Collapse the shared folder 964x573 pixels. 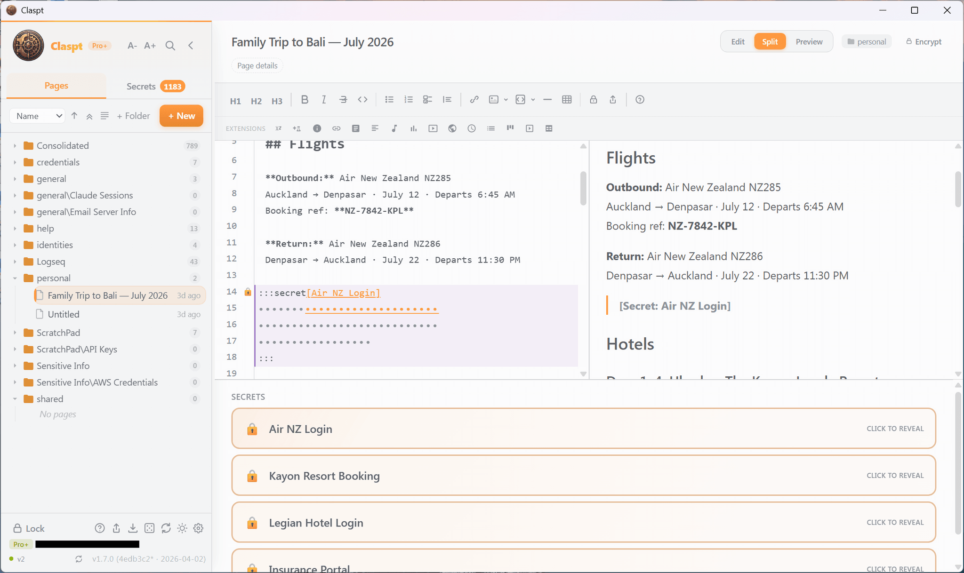pos(15,399)
